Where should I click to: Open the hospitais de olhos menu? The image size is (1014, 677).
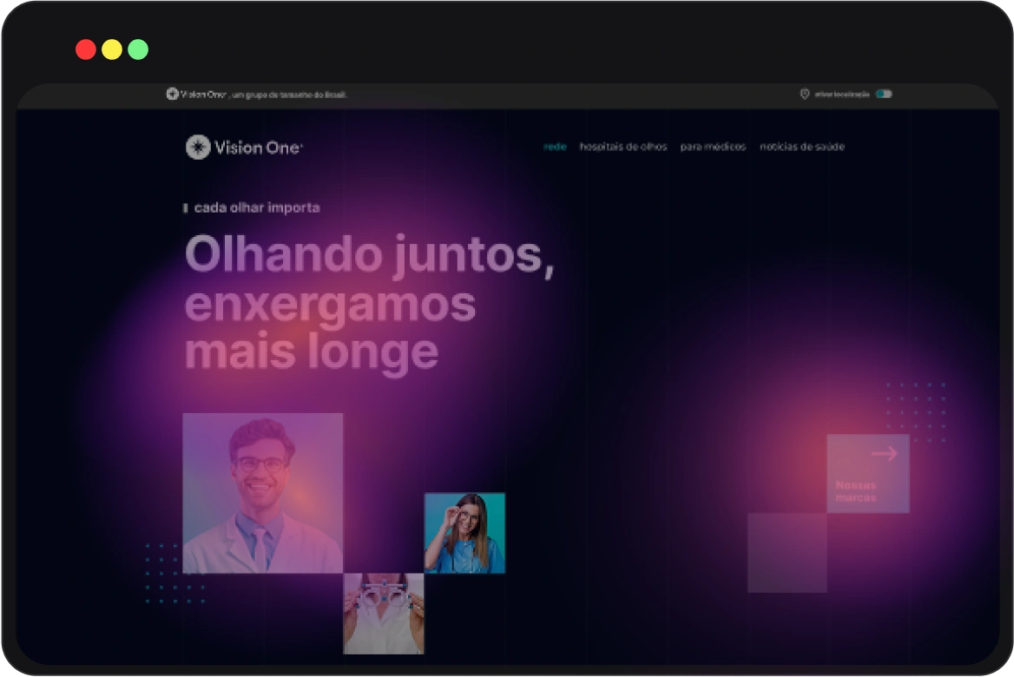[x=623, y=147]
